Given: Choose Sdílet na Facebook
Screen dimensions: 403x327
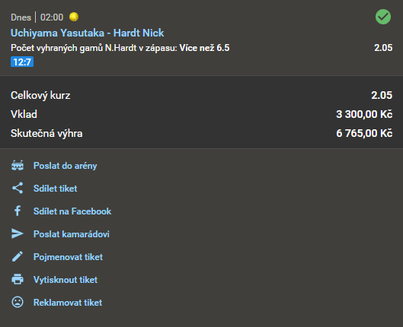Looking at the screenshot, I should [x=72, y=211].
